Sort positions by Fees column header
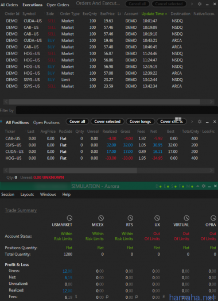 click(x=141, y=132)
